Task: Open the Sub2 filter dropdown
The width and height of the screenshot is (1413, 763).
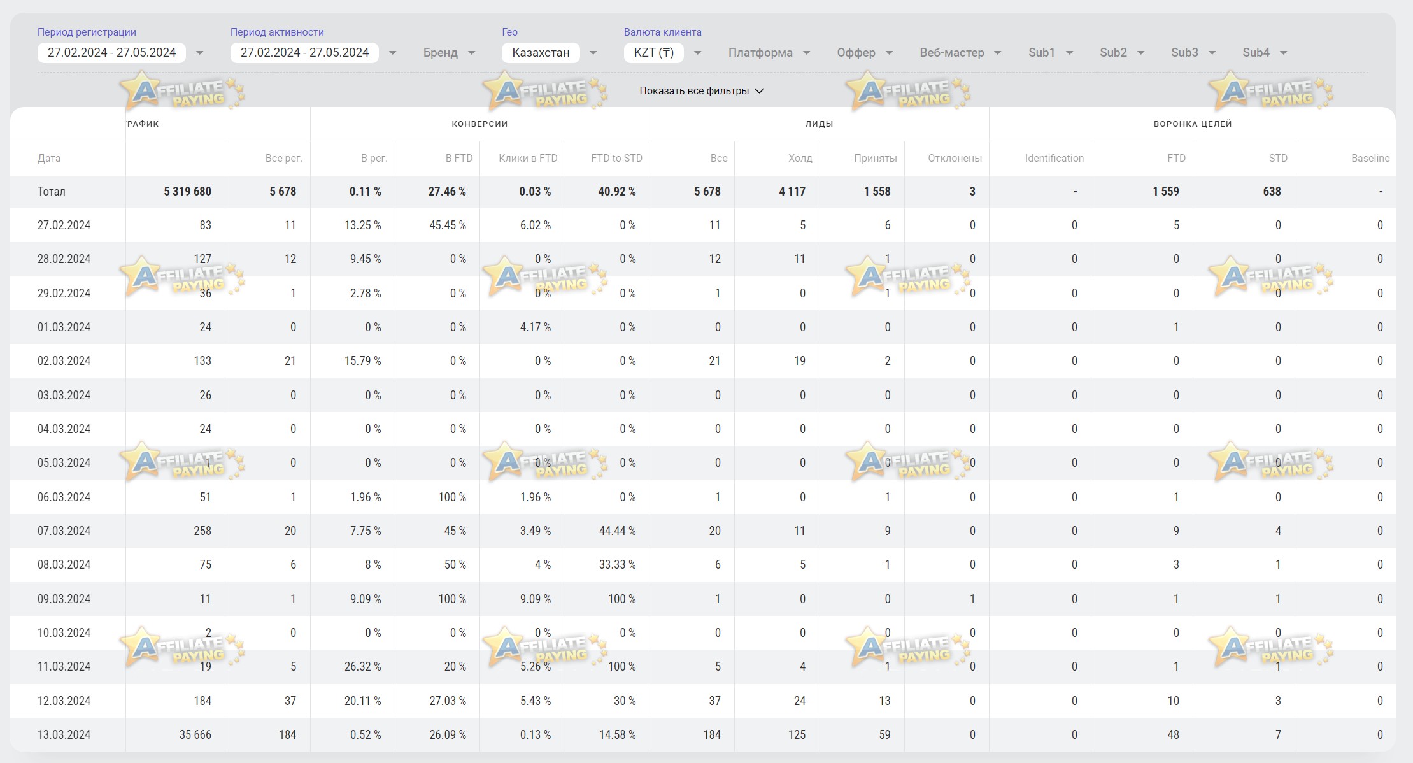Action: click(1122, 53)
